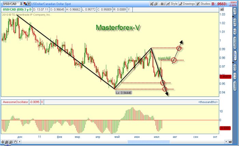Click the B: .9583 bid quote
This screenshot has height=146, width=239.
[x=219, y=4]
